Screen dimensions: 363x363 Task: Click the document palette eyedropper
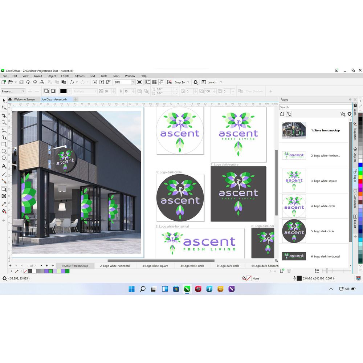[x=17, y=271]
